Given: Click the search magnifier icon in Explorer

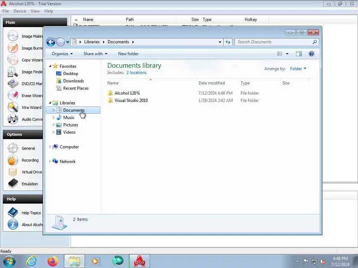Looking at the screenshot, I should [x=315, y=42].
